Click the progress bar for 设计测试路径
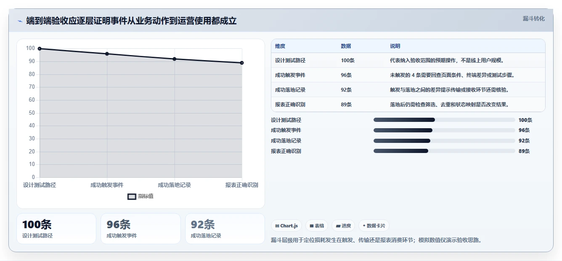The height and width of the screenshot is (261, 562). click(x=444, y=120)
